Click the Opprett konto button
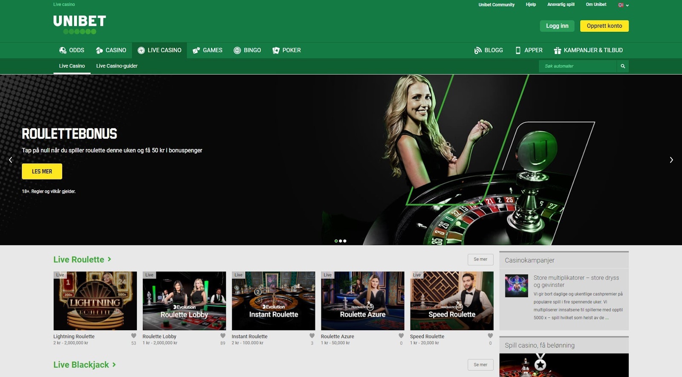Viewport: 682px width, 377px height. point(604,26)
